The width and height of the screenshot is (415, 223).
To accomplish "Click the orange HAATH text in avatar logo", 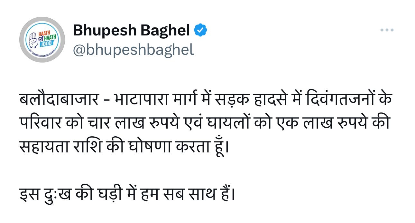I will pos(44,33).
